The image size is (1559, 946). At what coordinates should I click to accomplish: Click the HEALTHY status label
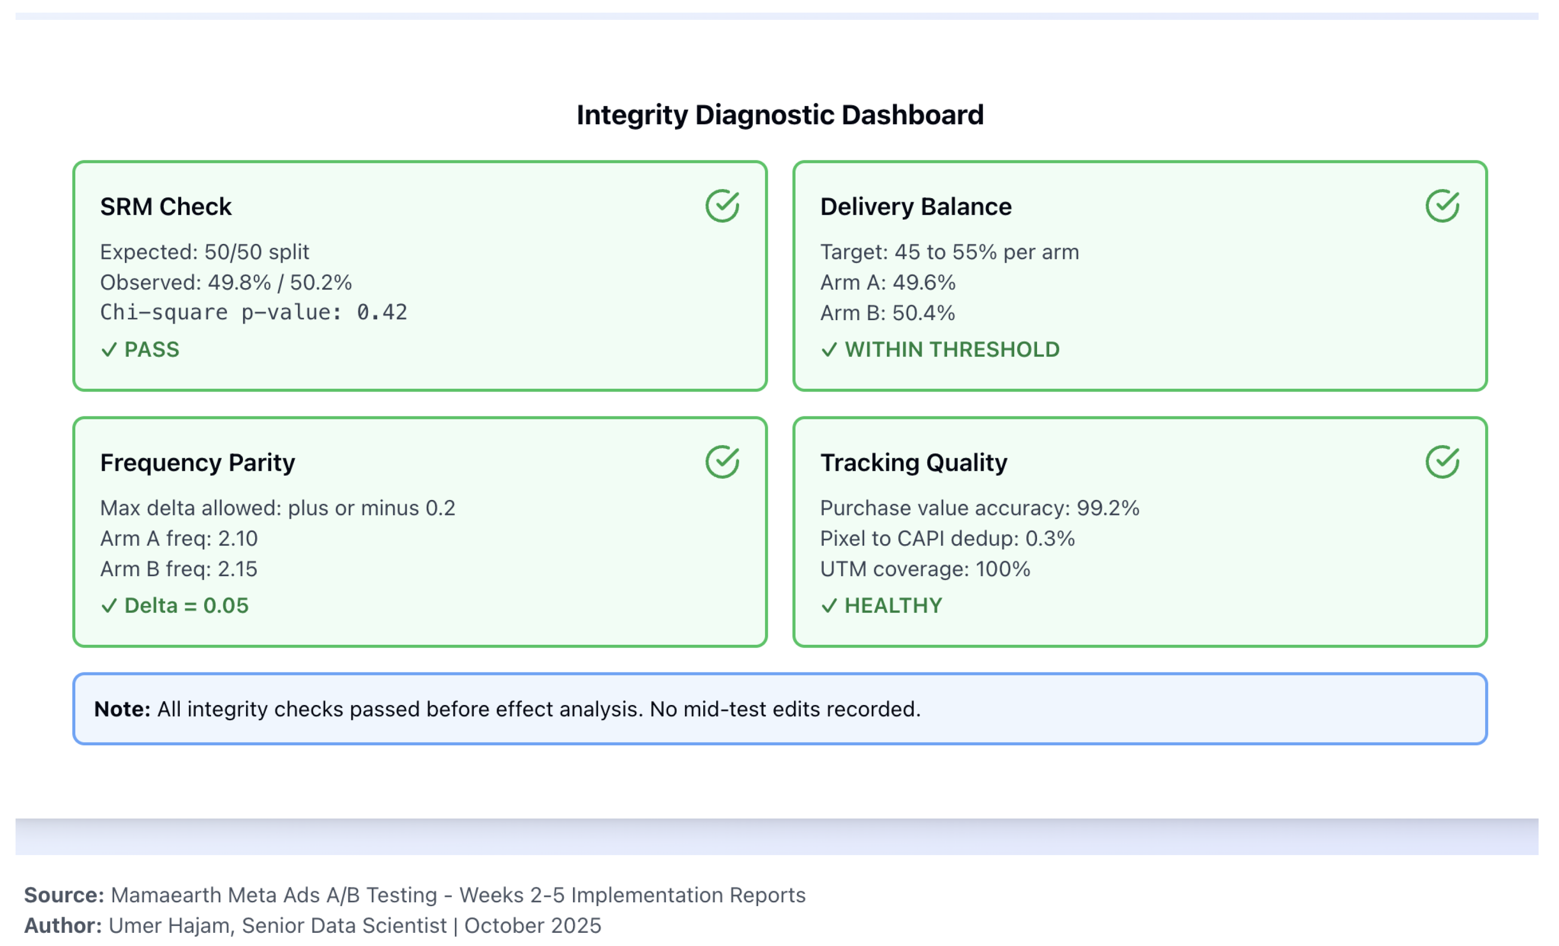tap(893, 605)
